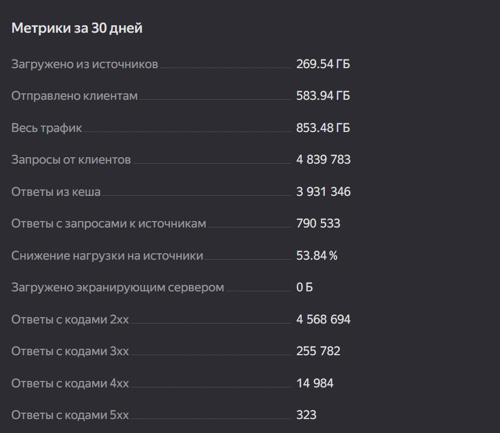Click the "Ответы с кодами 4xx" label
The height and width of the screenshot is (433, 500).
coord(70,384)
